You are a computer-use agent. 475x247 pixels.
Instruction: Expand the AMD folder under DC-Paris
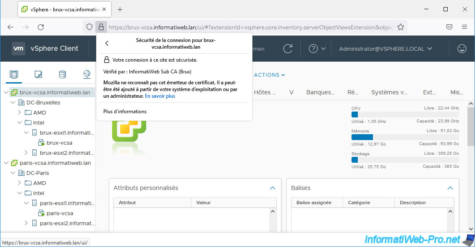click(x=19, y=183)
